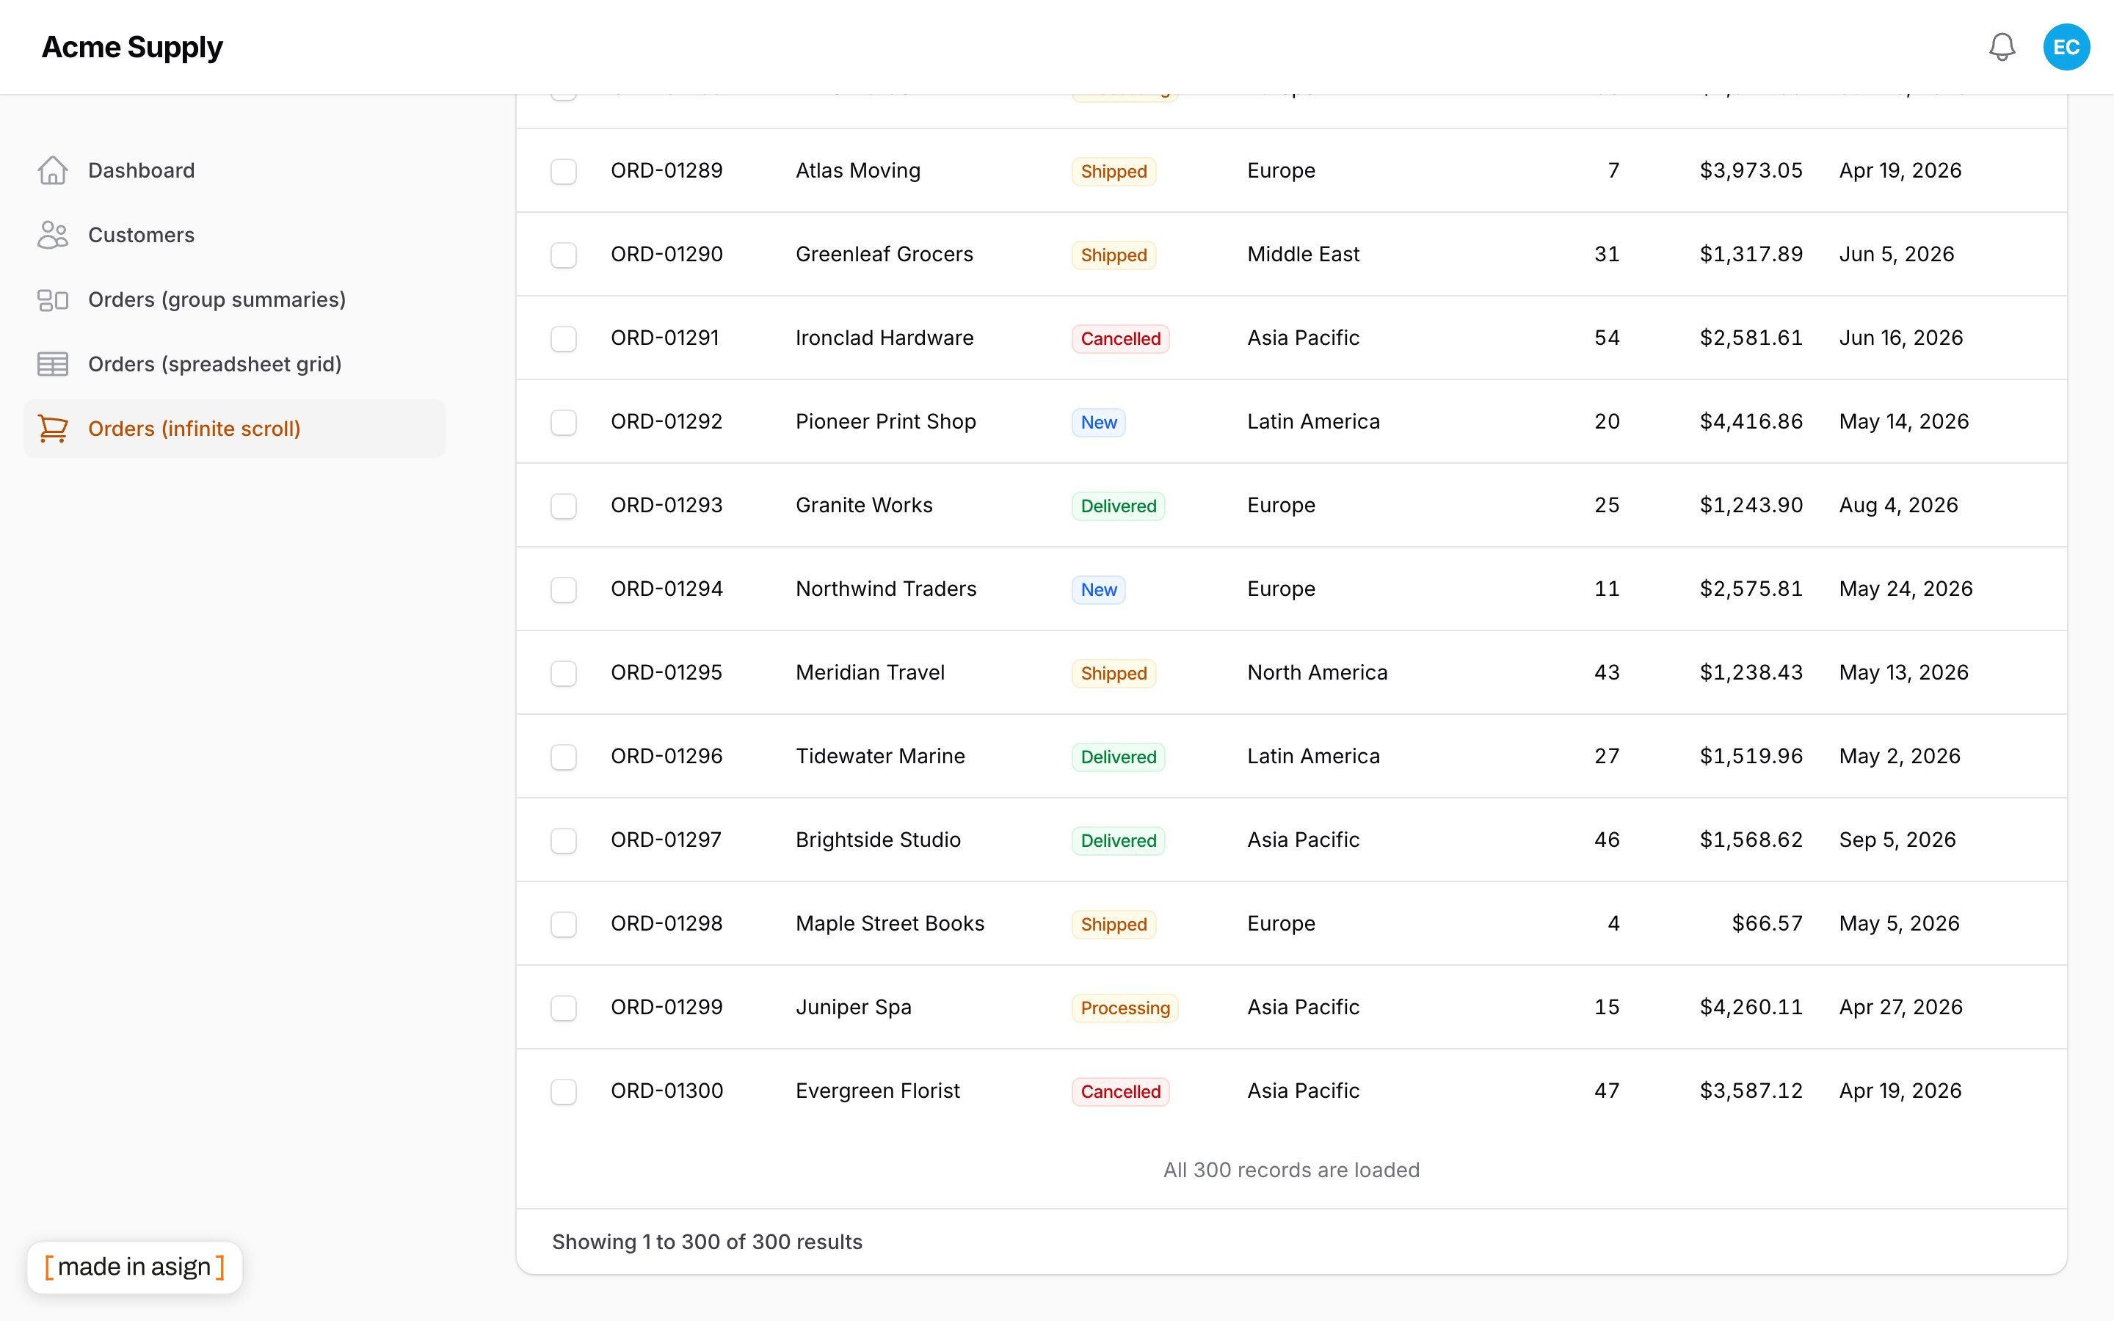Check the Pioneer Print Shop row

point(564,423)
